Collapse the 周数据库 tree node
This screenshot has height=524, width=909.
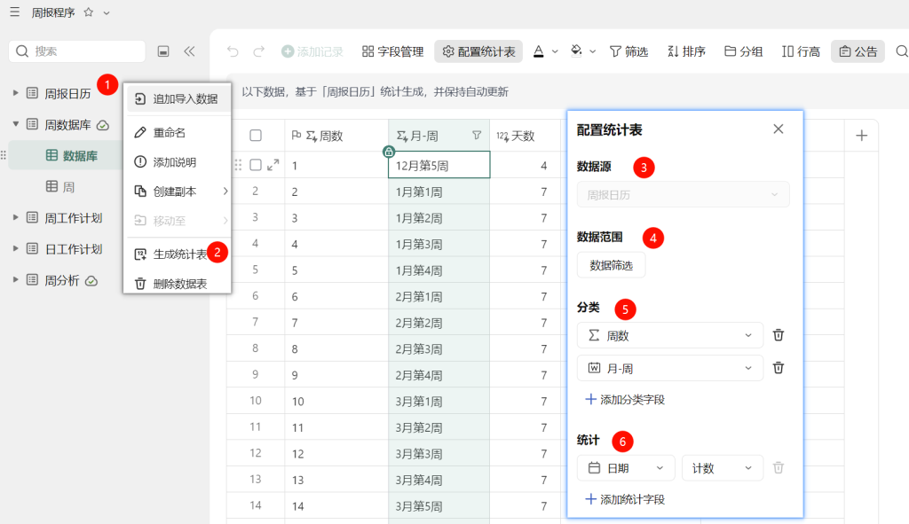pyautogui.click(x=16, y=124)
